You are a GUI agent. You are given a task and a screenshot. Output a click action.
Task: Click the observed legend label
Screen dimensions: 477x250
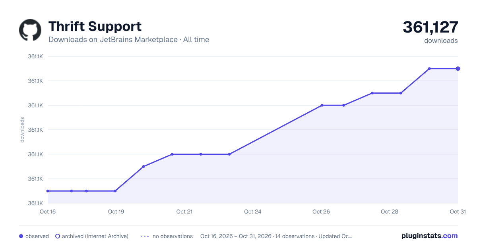click(x=37, y=236)
